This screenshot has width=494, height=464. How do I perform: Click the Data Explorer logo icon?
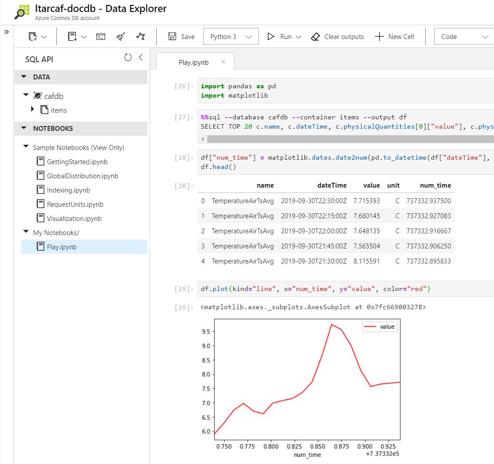coord(22,12)
